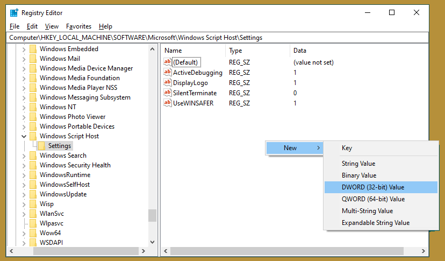The width and height of the screenshot is (445, 261).
Task: Open the Edit menu
Action: point(32,26)
